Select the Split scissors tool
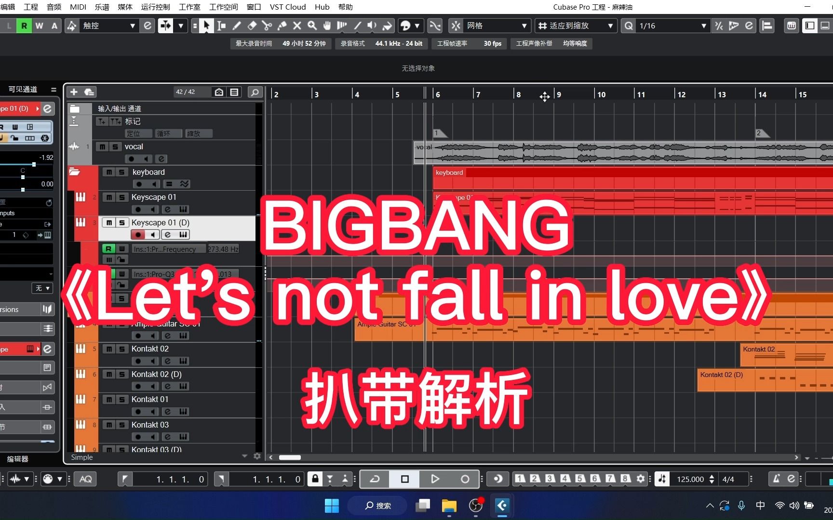This screenshot has width=833, height=520. click(267, 26)
